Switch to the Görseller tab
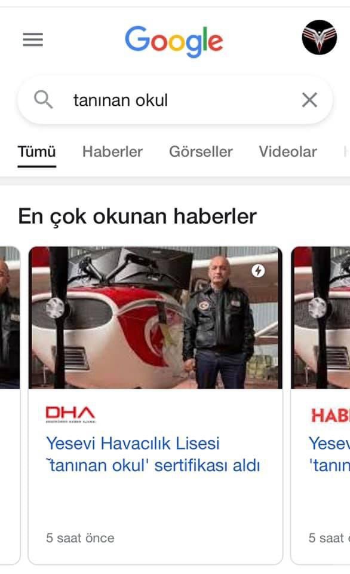 coord(201,151)
